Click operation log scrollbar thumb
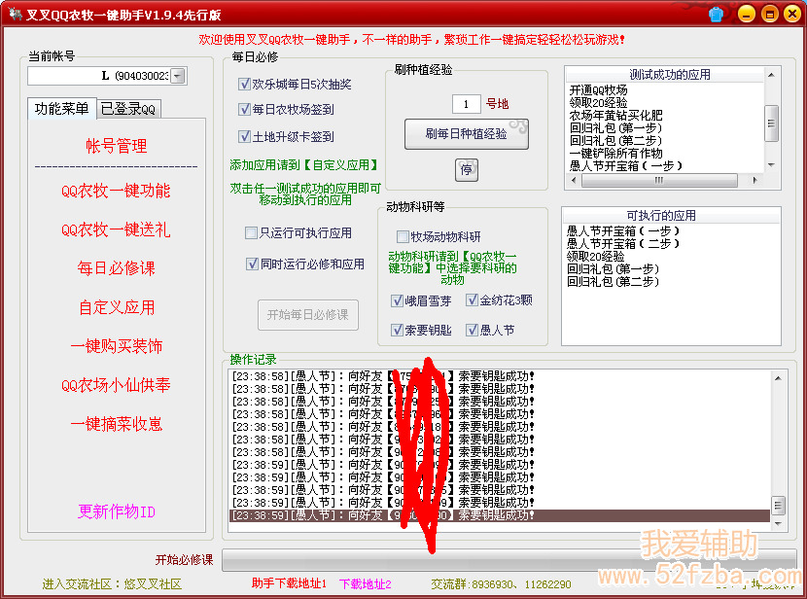 point(778,506)
